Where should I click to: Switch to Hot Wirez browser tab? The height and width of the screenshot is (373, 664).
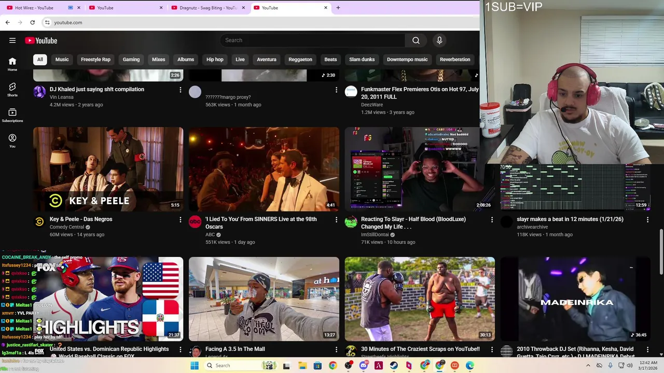(x=43, y=8)
